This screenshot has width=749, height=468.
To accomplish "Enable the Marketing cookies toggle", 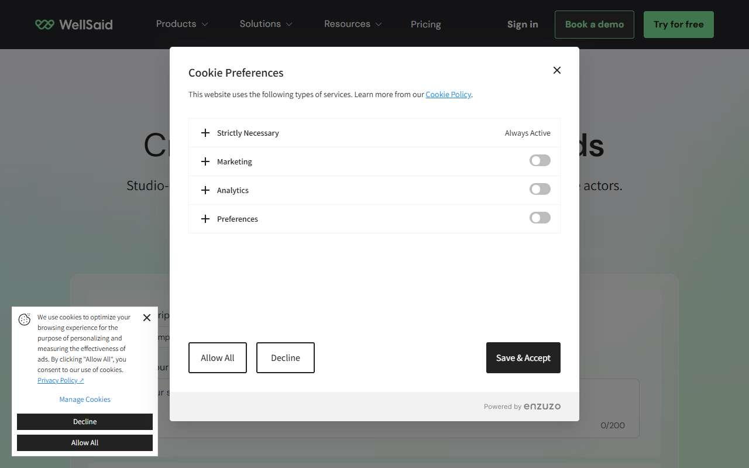I will click(x=540, y=160).
